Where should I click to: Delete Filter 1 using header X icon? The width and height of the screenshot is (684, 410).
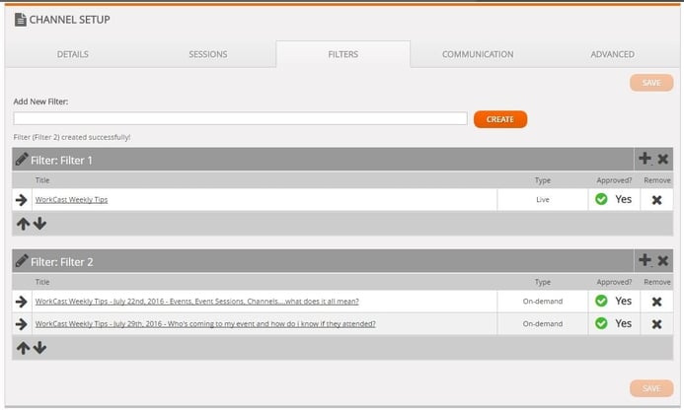(662, 159)
